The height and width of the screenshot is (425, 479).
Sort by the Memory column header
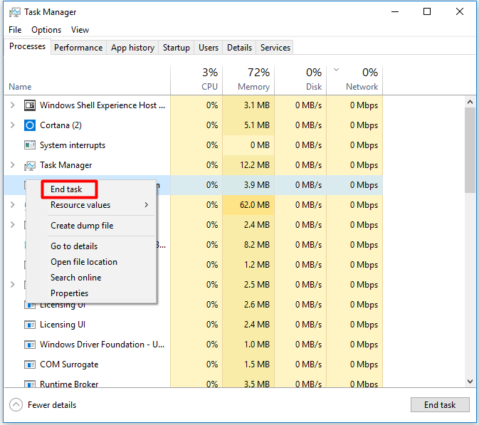click(248, 80)
